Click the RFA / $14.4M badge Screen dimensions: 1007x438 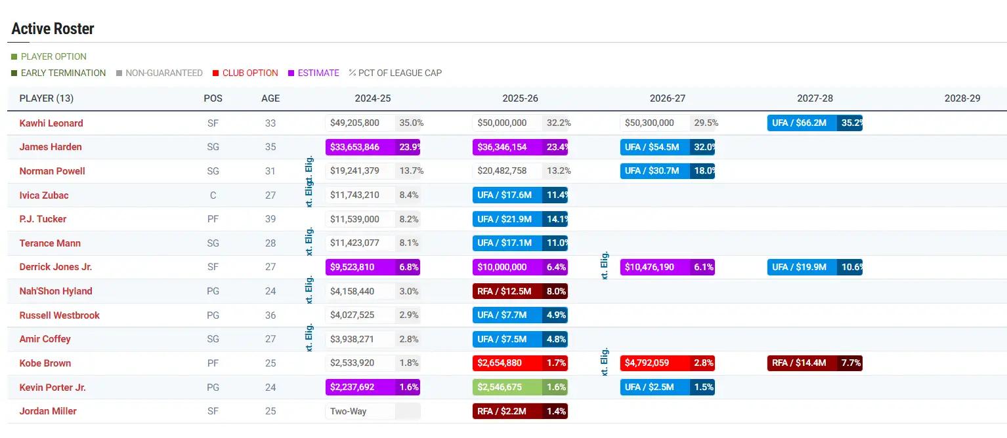[x=815, y=363]
